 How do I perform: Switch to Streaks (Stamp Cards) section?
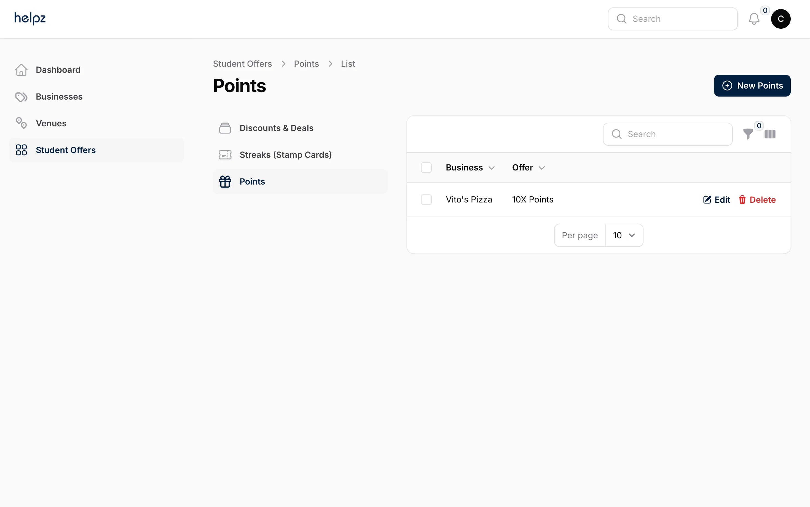click(300, 154)
